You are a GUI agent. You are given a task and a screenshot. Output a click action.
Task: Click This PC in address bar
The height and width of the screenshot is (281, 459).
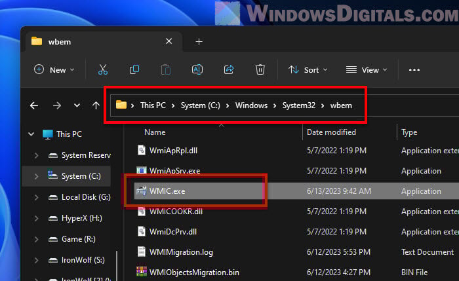click(x=153, y=105)
